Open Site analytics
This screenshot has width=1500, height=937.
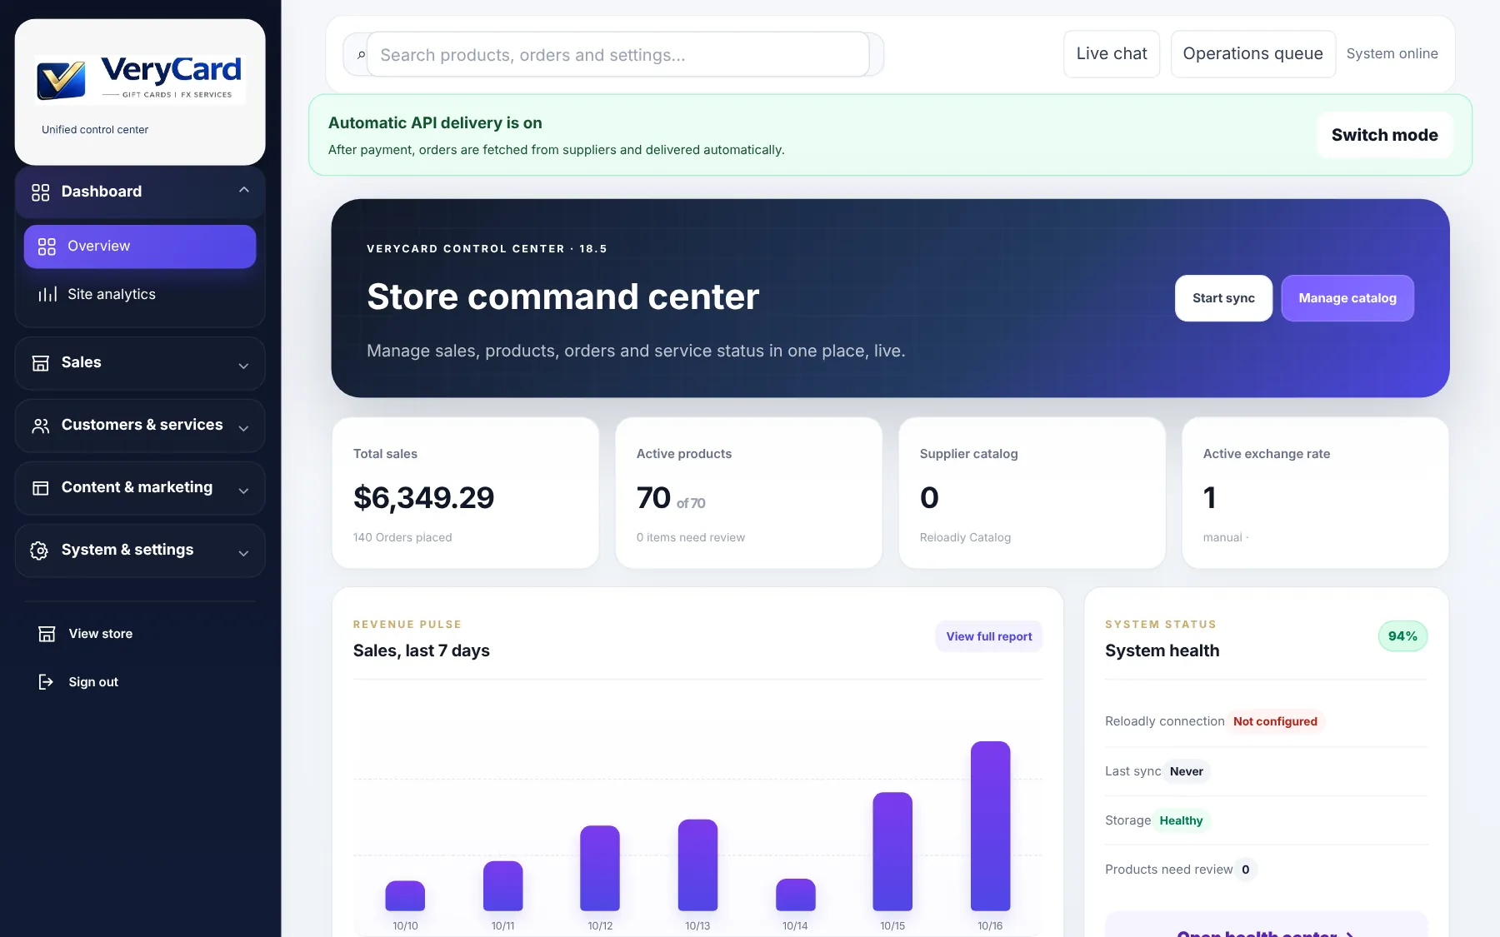coord(140,294)
